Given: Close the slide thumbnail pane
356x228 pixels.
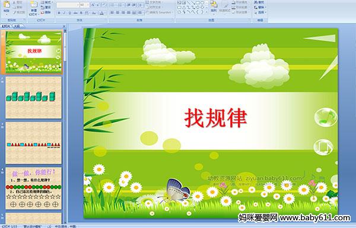Looking at the screenshot, I should [x=64, y=27].
